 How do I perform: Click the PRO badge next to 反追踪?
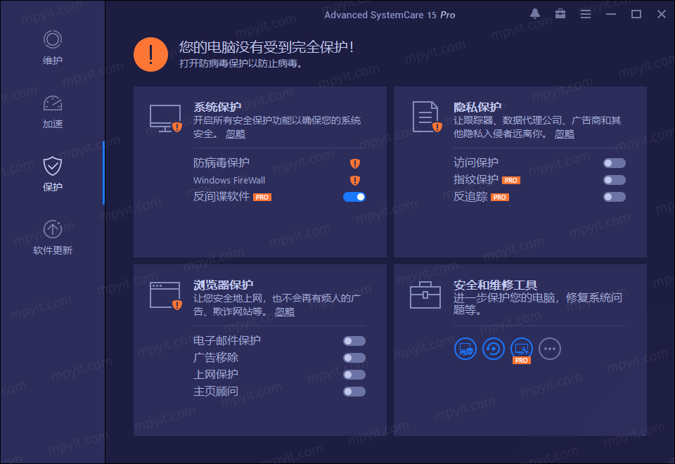(x=500, y=197)
